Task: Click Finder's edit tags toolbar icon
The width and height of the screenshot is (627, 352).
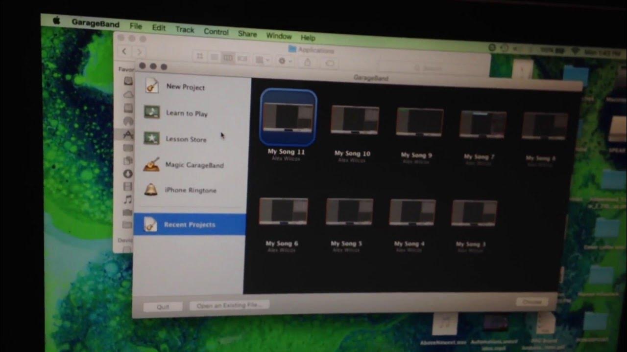Action: [330, 63]
